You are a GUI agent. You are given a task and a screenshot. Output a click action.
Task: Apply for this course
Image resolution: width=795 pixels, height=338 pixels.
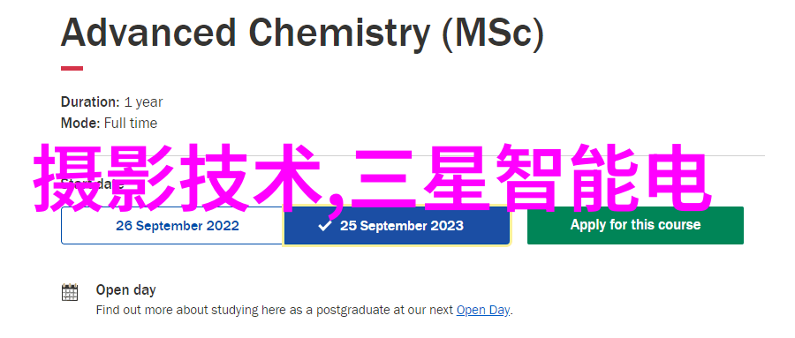(635, 225)
